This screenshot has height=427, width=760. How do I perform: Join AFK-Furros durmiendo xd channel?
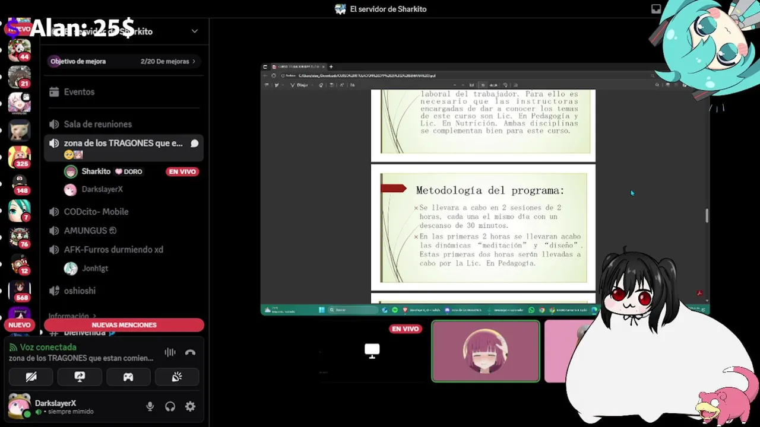point(124,250)
